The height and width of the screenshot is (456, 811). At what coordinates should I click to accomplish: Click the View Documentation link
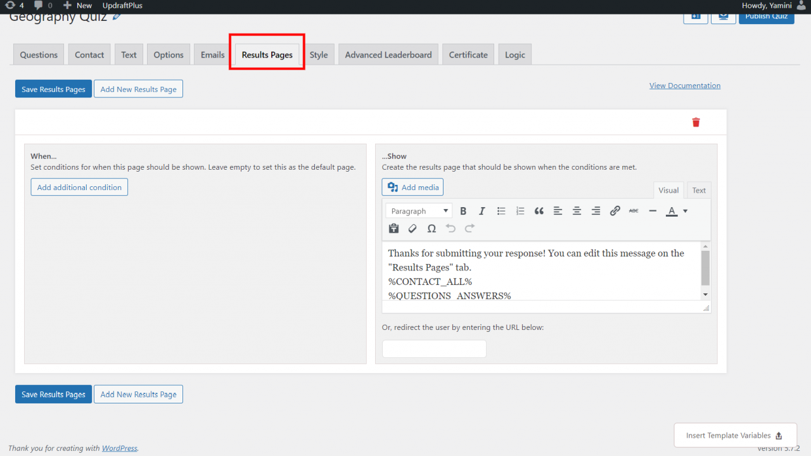685,85
